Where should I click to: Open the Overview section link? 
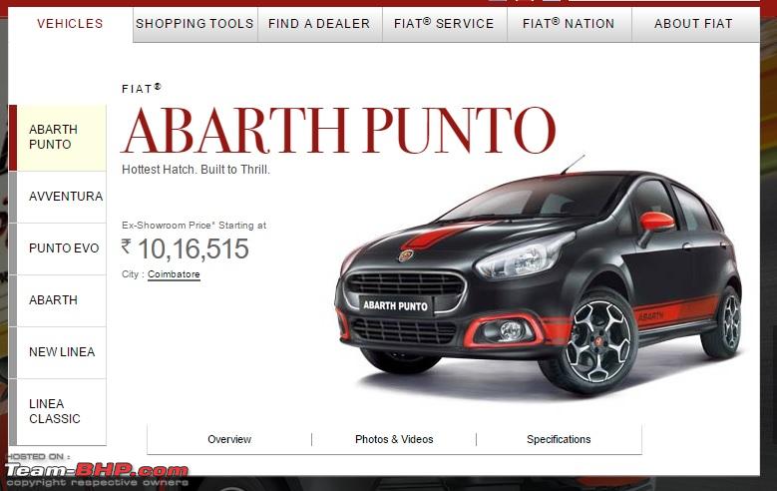[x=229, y=439]
